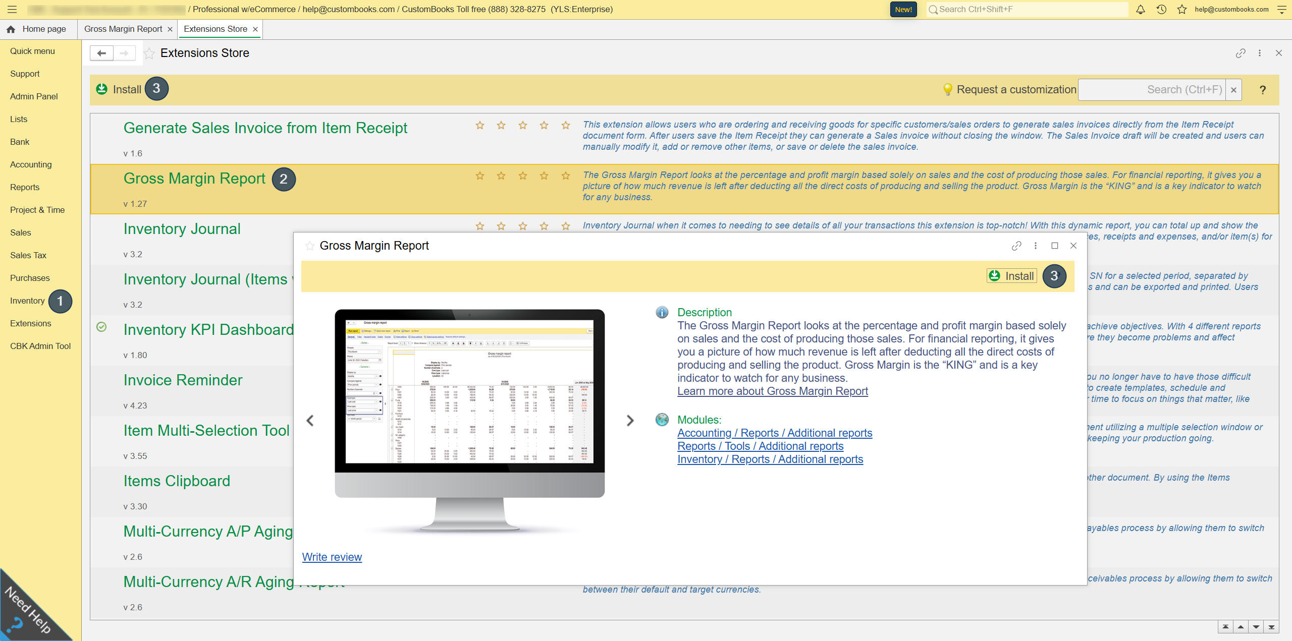Toggle favorite star in Gross Margin dialog title
This screenshot has width=1292, height=641.
pos(309,246)
